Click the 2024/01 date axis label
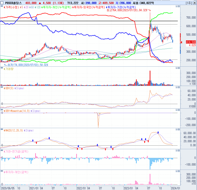This screenshot has height=190, width=197. [175, 188]
